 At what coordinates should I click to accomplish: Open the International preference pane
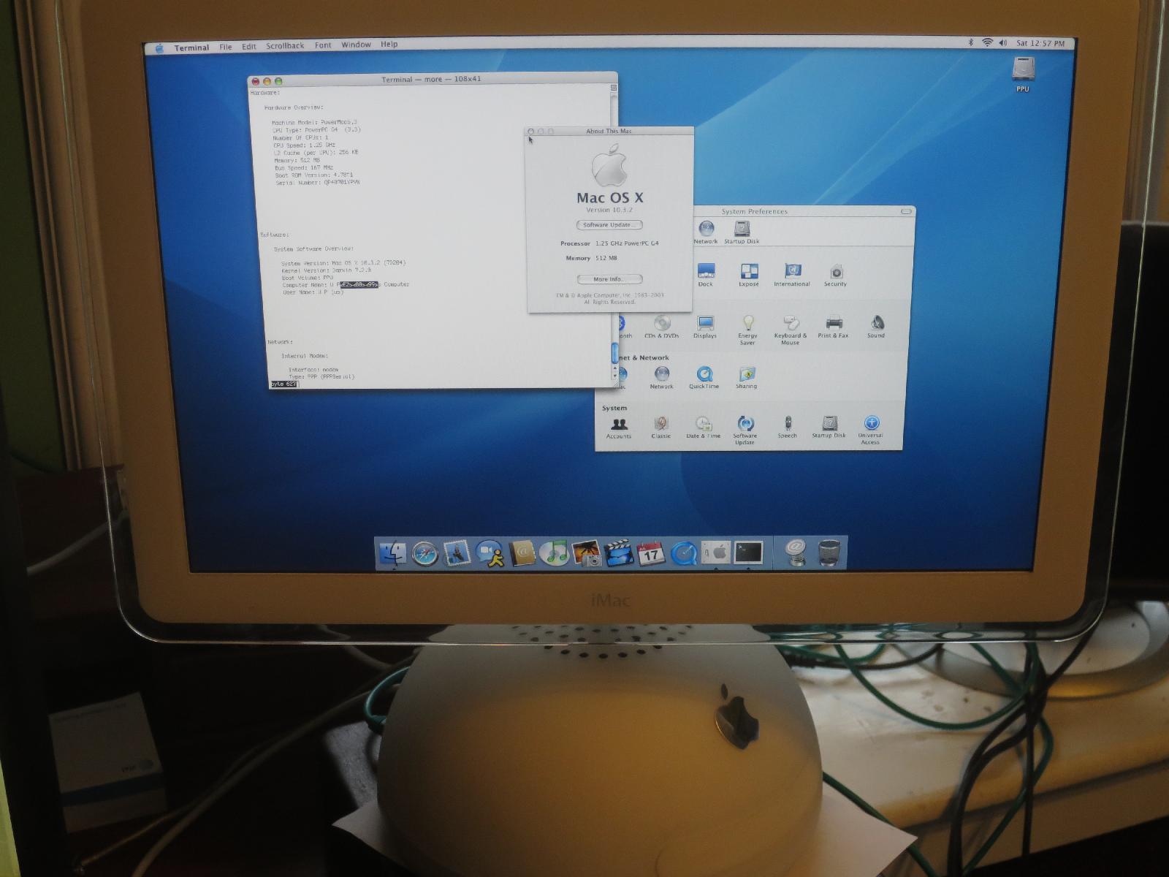pyautogui.click(x=792, y=275)
